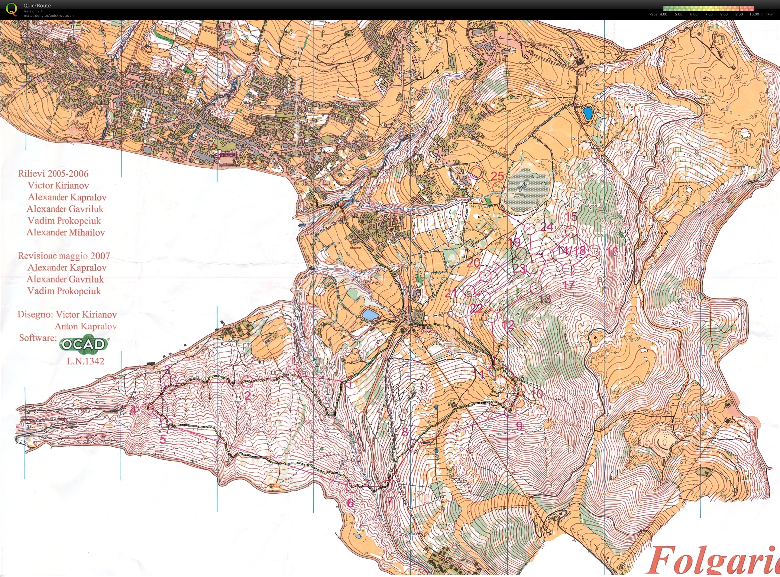
Task: Open the matstroeng.se/quickroute/en link
Action: pyautogui.click(x=49, y=15)
